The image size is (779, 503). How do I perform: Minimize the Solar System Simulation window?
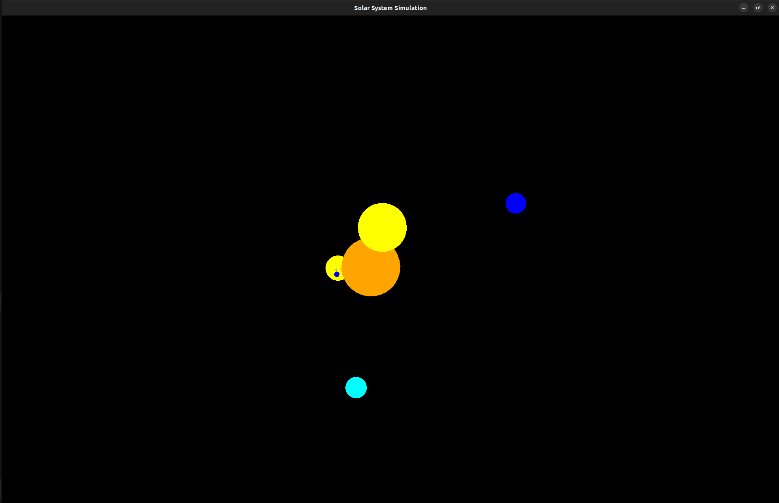coord(744,8)
